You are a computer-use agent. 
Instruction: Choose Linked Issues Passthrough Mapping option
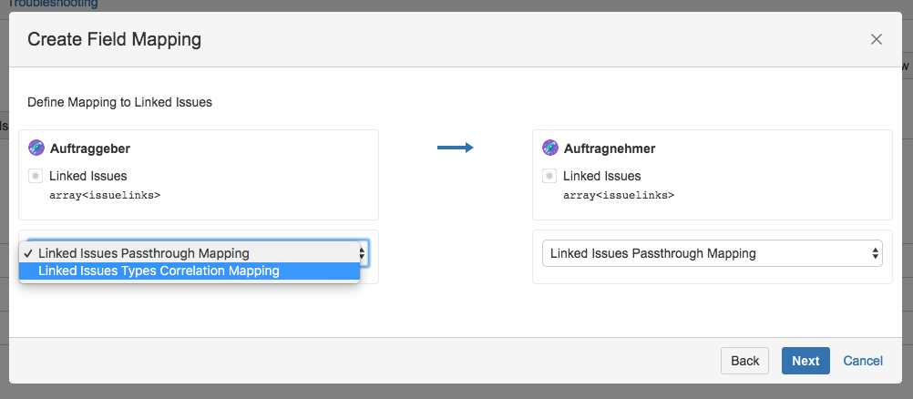(143, 253)
